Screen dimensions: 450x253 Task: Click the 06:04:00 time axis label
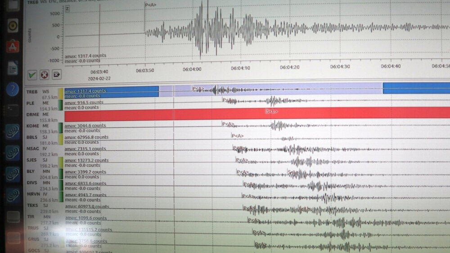point(192,69)
